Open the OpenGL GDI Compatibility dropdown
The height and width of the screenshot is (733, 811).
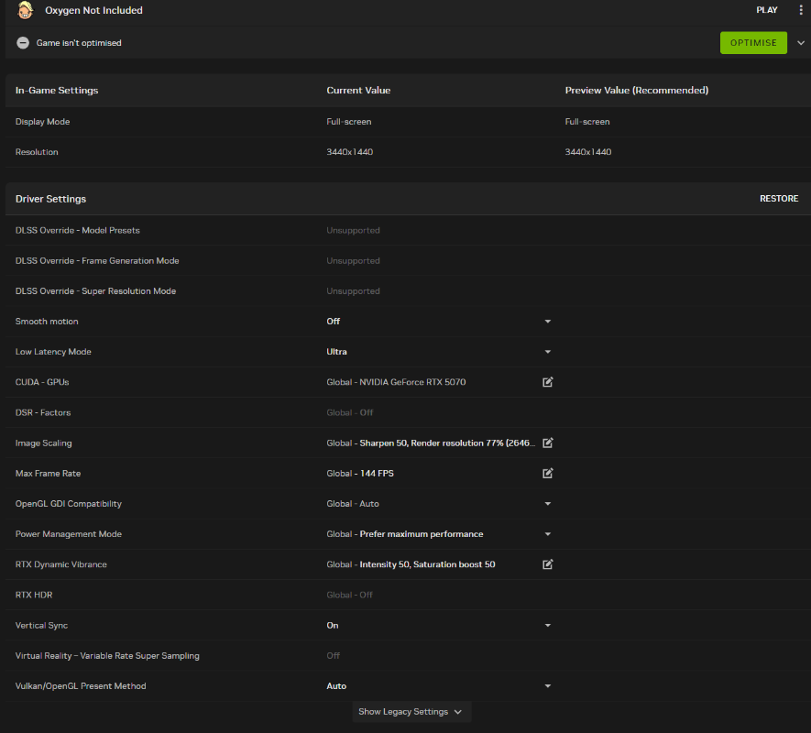[x=548, y=504]
